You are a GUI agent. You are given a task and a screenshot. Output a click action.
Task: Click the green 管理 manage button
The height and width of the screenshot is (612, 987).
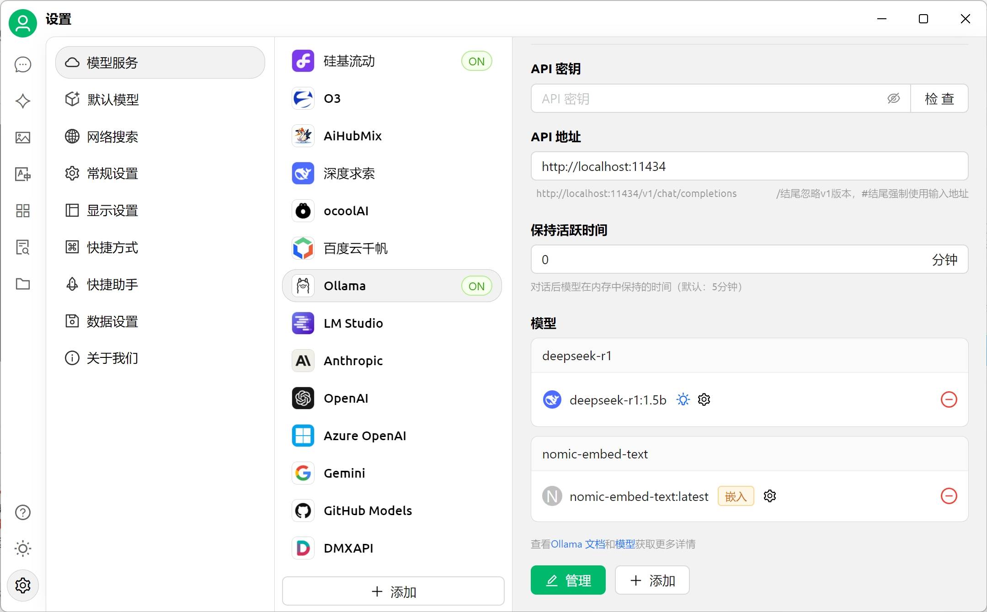568,580
